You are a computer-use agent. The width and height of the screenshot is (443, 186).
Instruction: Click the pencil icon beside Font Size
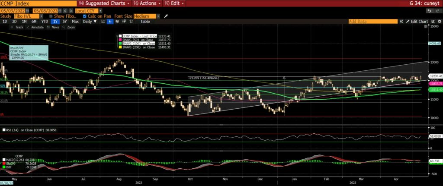click(166, 16)
